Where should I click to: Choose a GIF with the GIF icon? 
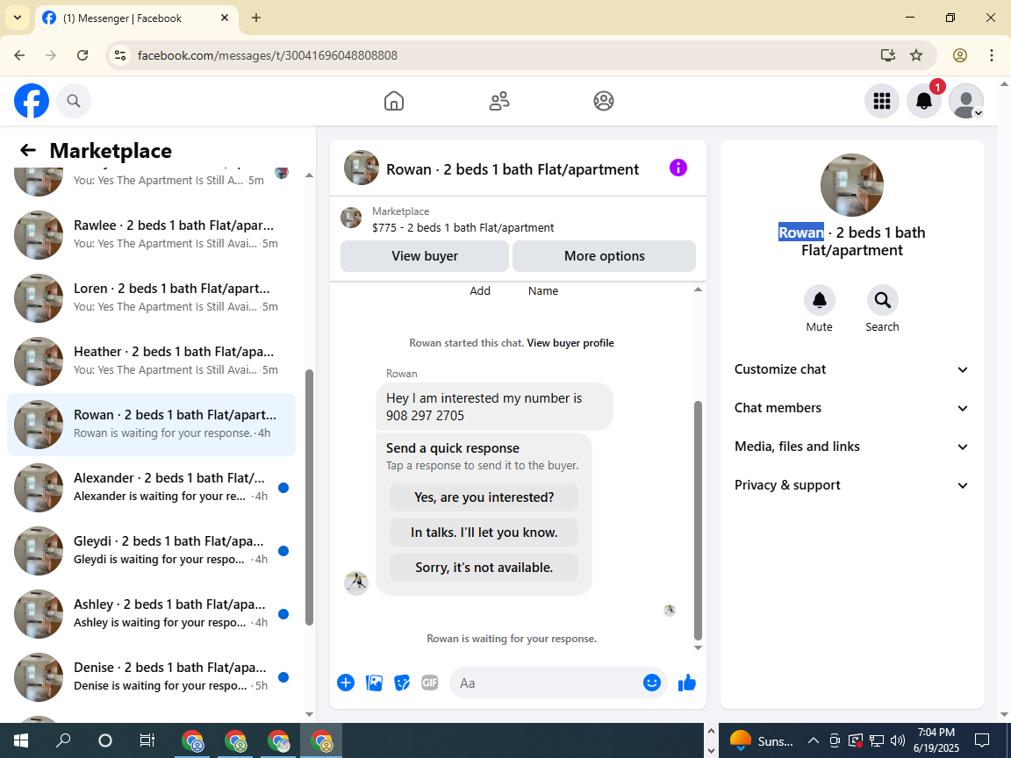point(429,683)
